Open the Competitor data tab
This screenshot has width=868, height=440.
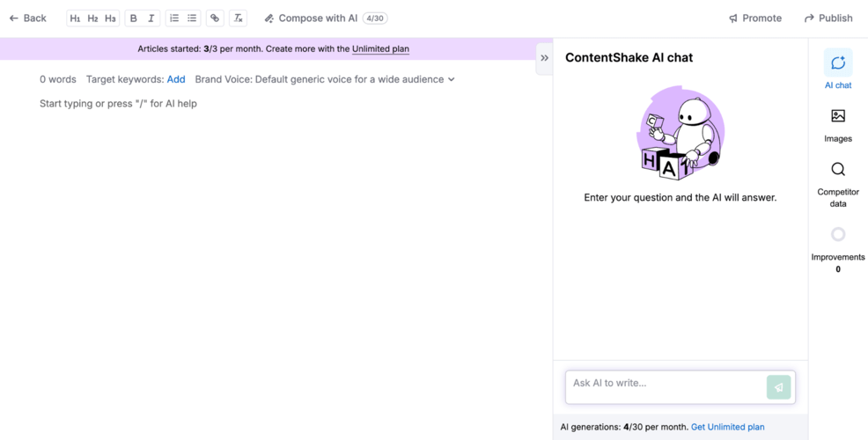click(x=837, y=183)
